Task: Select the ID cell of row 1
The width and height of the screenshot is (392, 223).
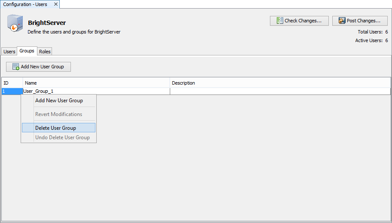Action: click(x=12, y=91)
